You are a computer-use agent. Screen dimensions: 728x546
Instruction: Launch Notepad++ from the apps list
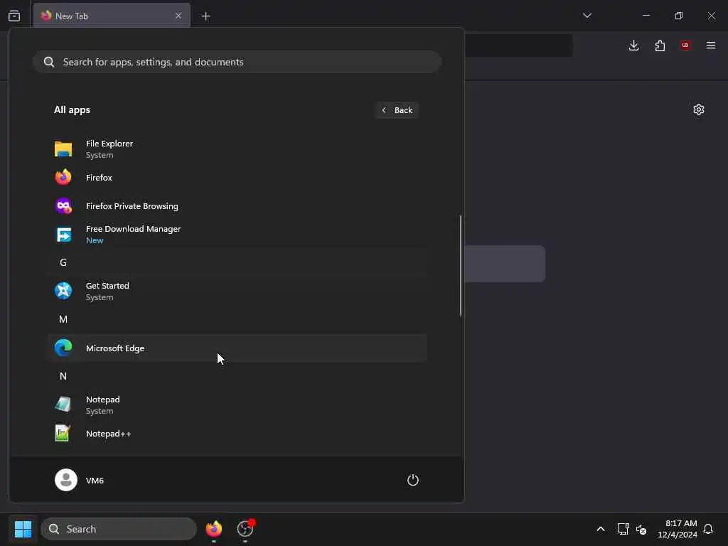pyautogui.click(x=237, y=434)
